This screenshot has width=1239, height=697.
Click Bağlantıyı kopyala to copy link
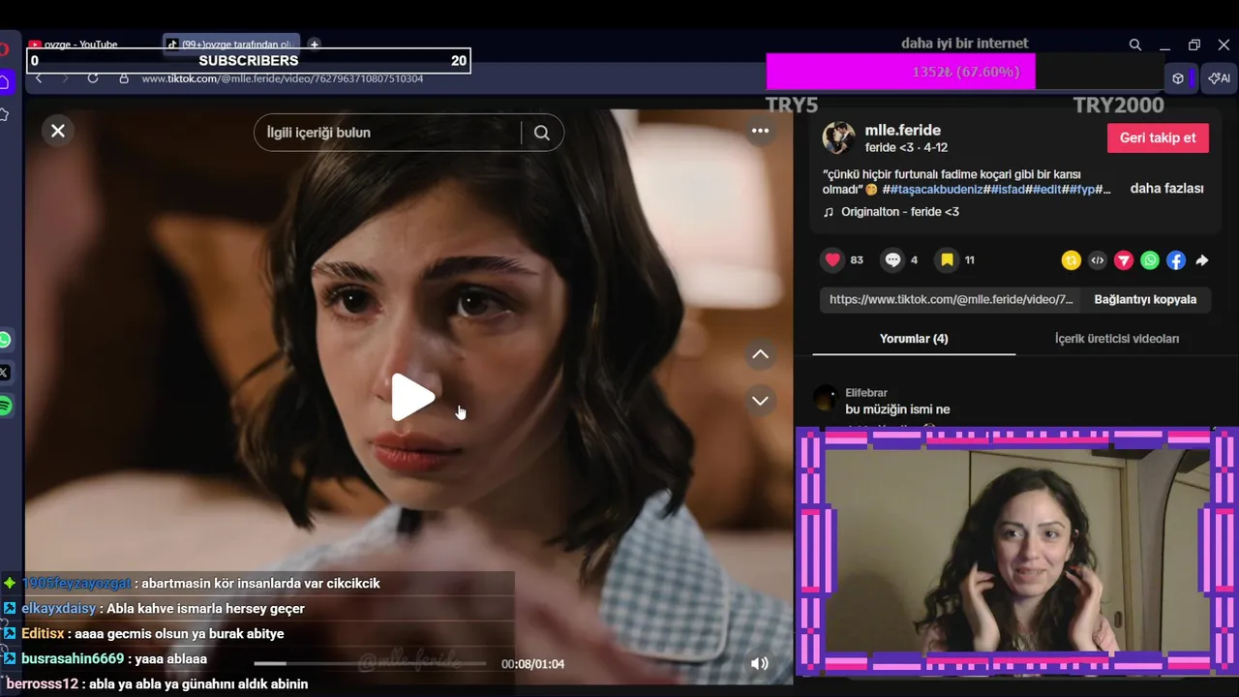[1145, 299]
